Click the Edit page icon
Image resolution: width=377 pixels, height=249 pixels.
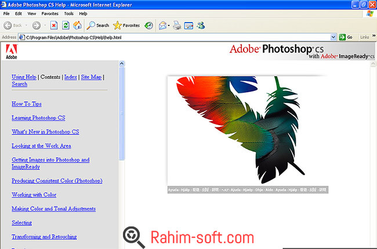tap(188, 25)
